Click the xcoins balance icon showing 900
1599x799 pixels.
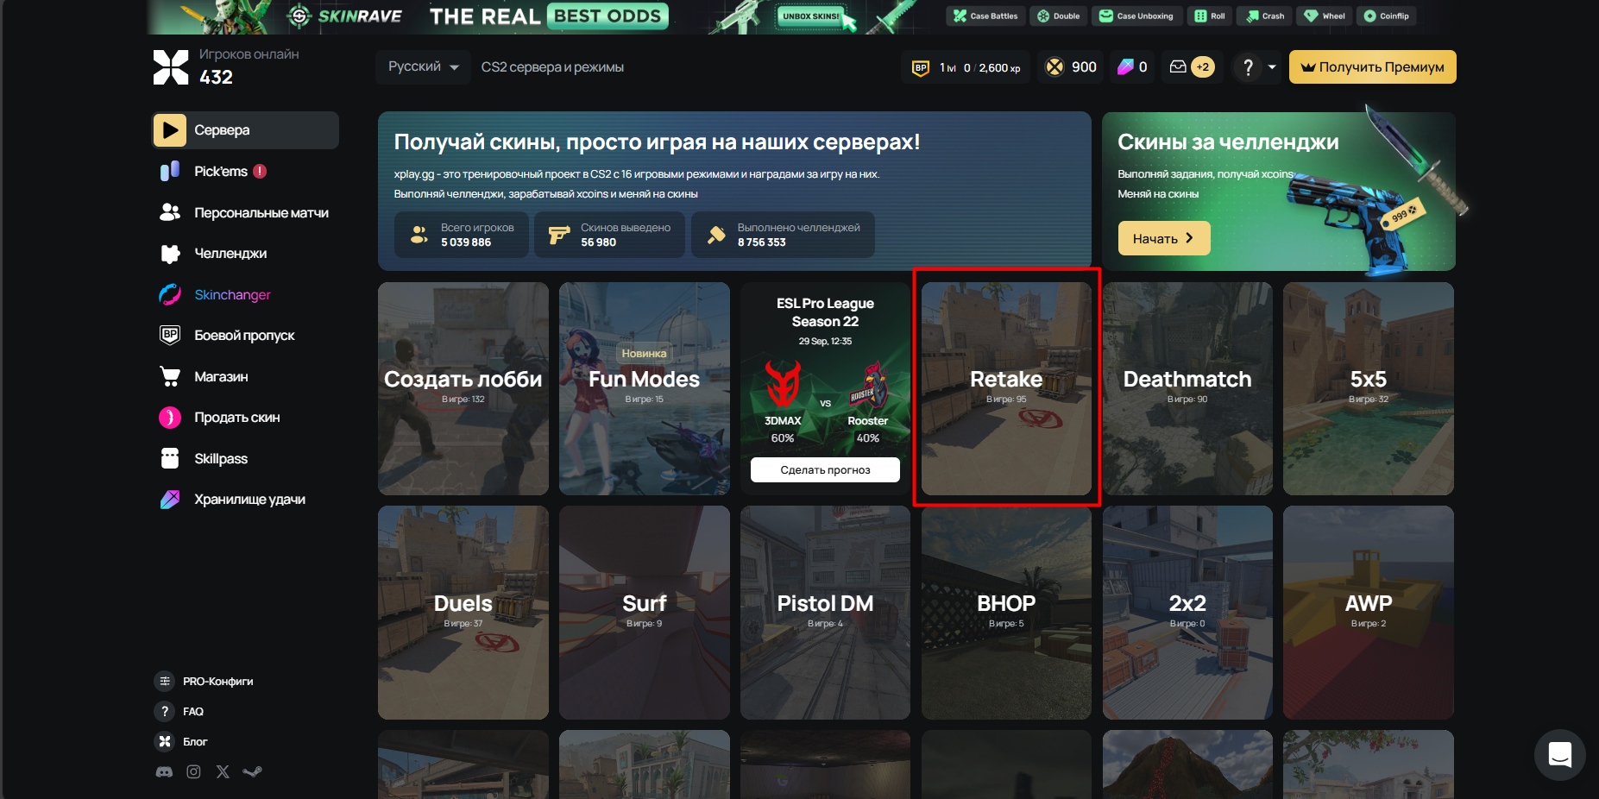click(x=1054, y=66)
